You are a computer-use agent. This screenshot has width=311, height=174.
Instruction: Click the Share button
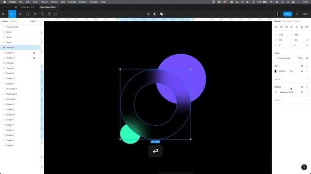click(x=288, y=14)
